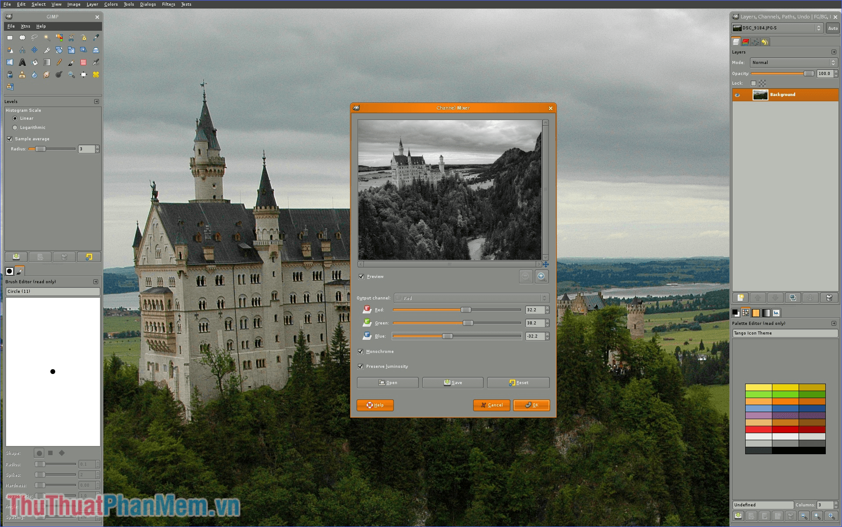Select the Text tool in toolbar
Image resolution: width=842 pixels, height=527 pixels.
[x=22, y=63]
